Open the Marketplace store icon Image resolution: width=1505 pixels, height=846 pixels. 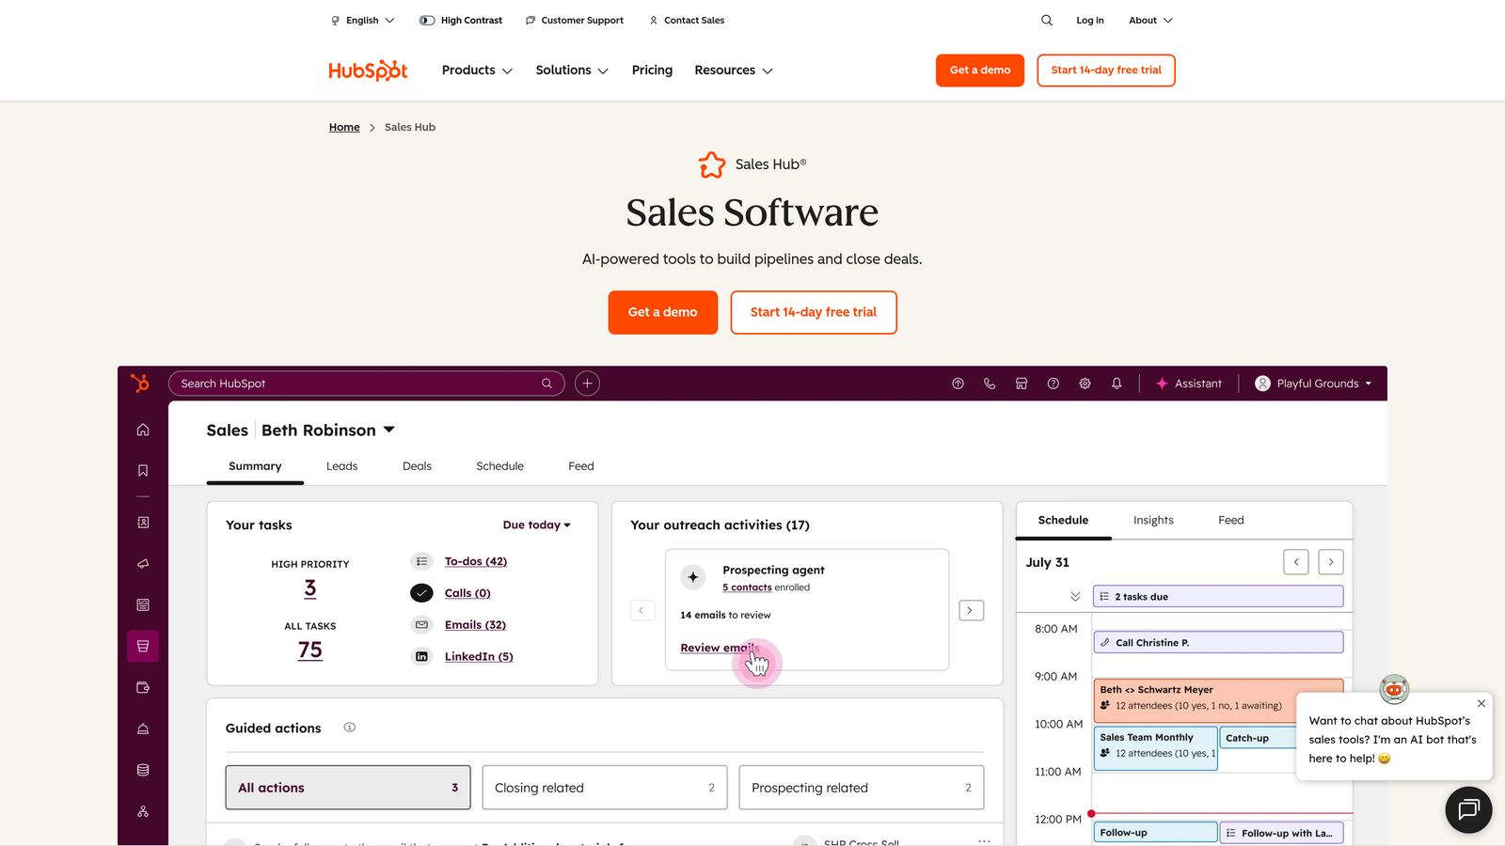[x=1022, y=384]
